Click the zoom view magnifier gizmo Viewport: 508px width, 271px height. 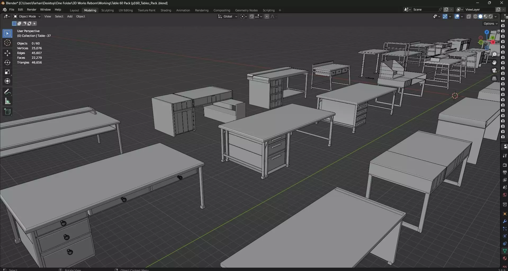click(494, 54)
